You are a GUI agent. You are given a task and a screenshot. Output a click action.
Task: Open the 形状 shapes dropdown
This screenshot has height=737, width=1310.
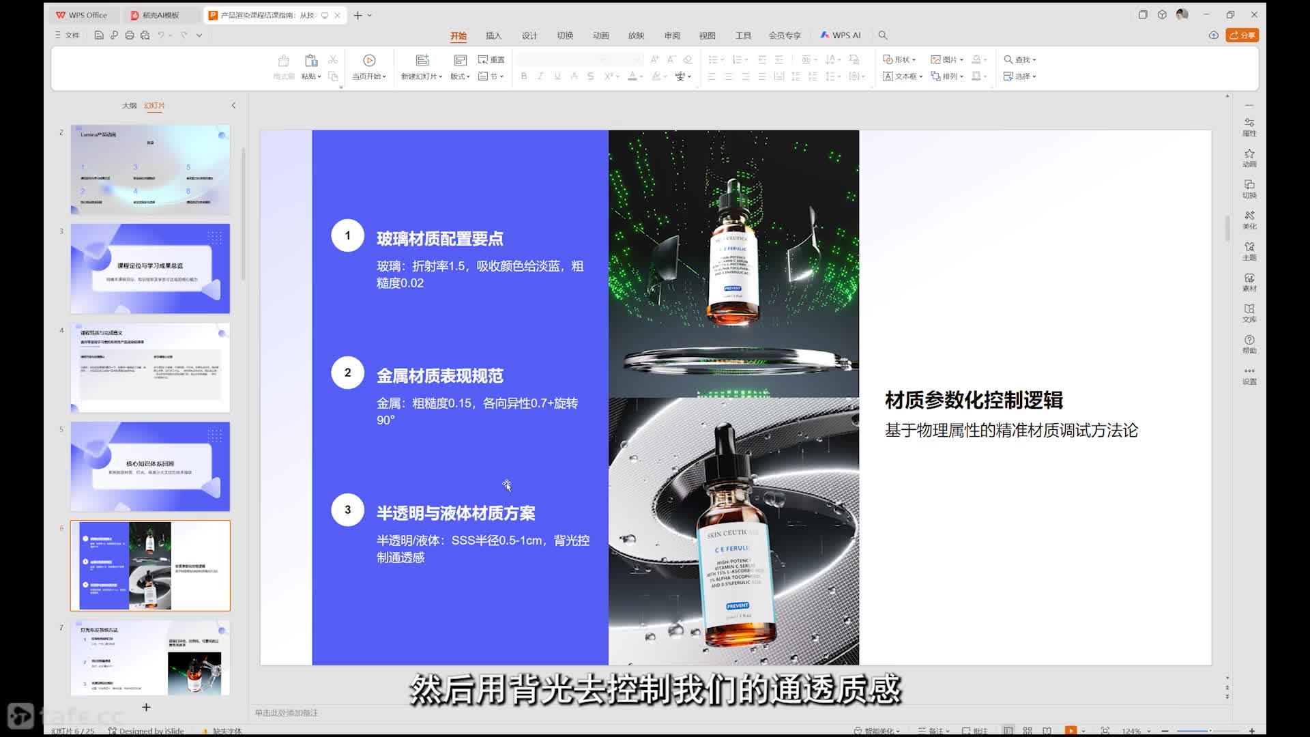899,59
